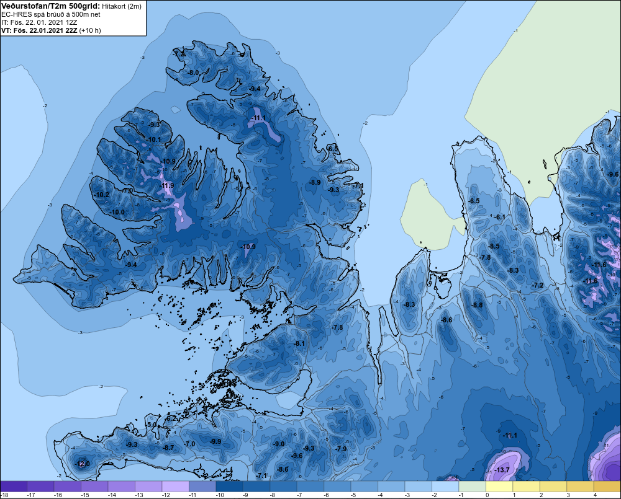Click the -18 legend scale label
The height and width of the screenshot is (499, 621).
(x=4, y=495)
